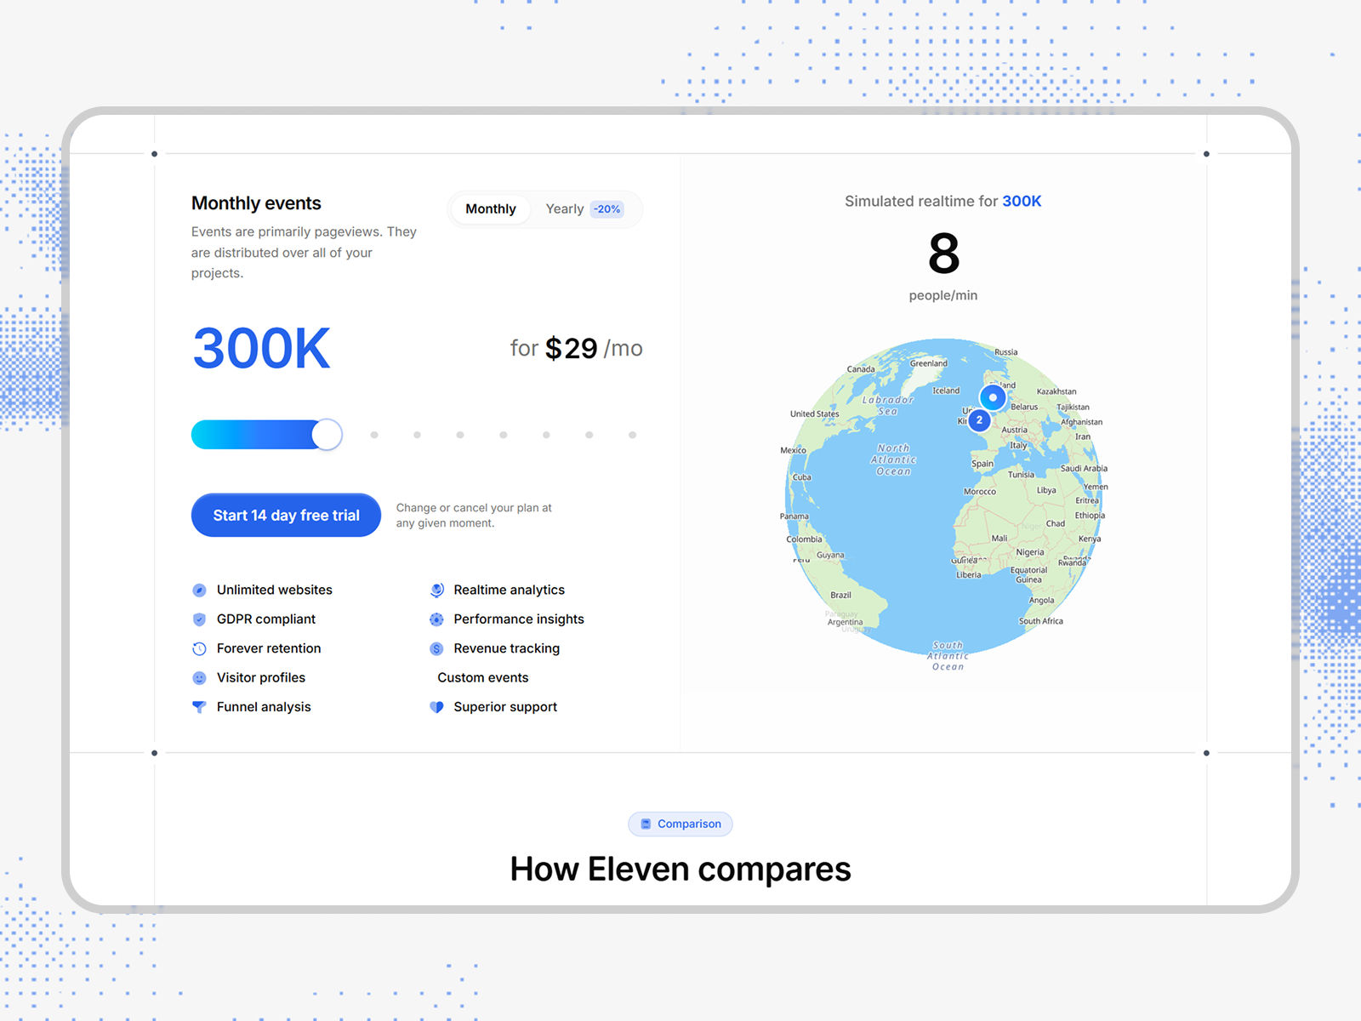Click Revenue tracking feature text
Viewport: 1361px width, 1021px height.
pos(507,648)
